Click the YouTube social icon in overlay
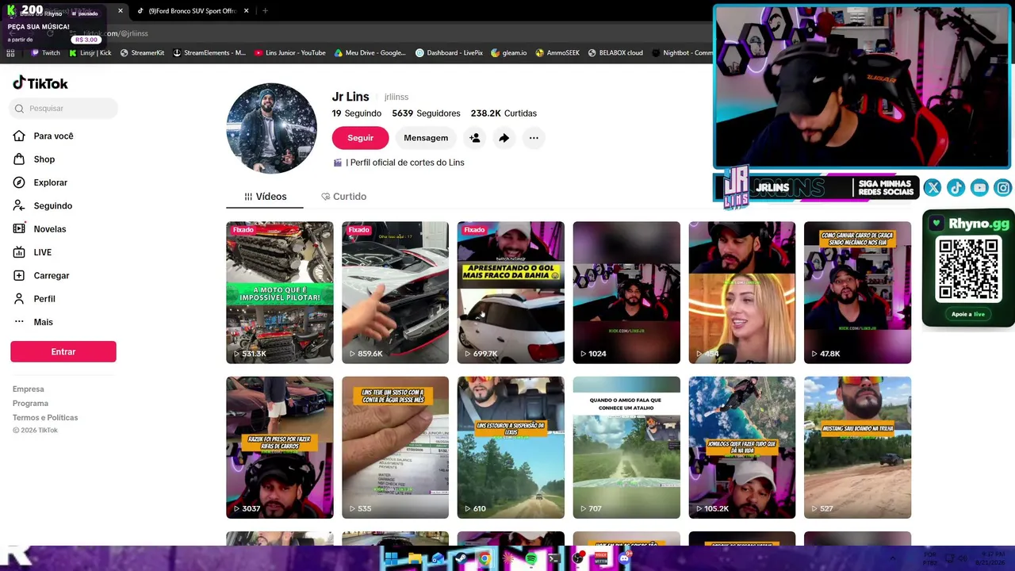The image size is (1015, 571). click(980, 188)
